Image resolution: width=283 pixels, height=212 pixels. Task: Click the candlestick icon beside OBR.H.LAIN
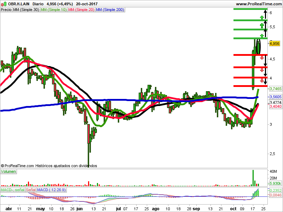tap(4, 4)
